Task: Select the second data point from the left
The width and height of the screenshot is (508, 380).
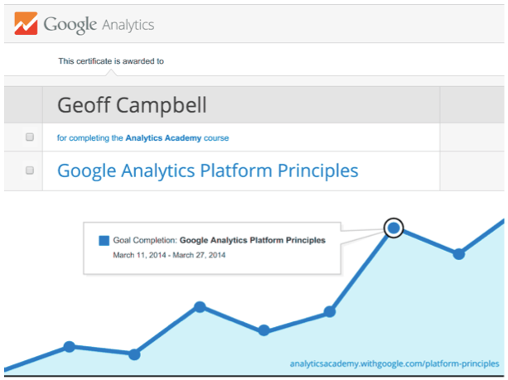Action: [134, 354]
